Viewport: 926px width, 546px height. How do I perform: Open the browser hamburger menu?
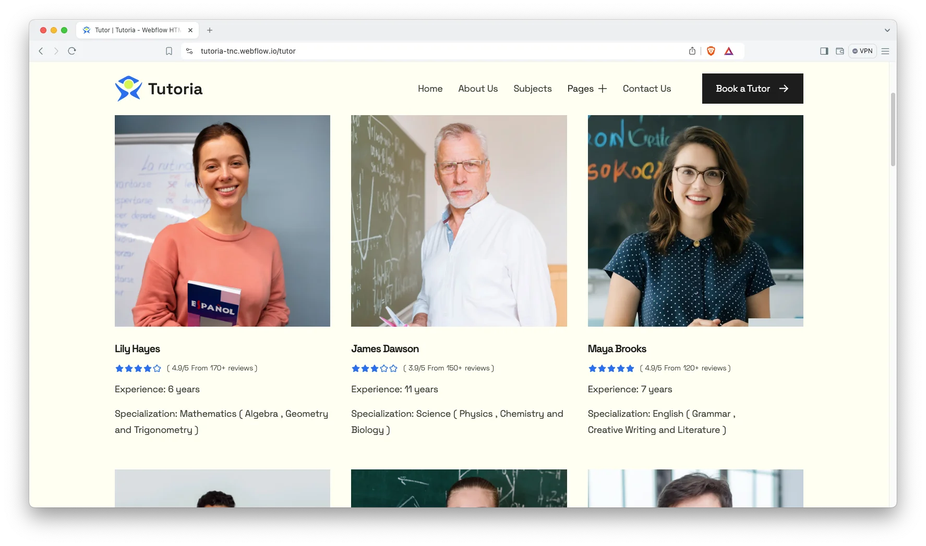tap(885, 51)
